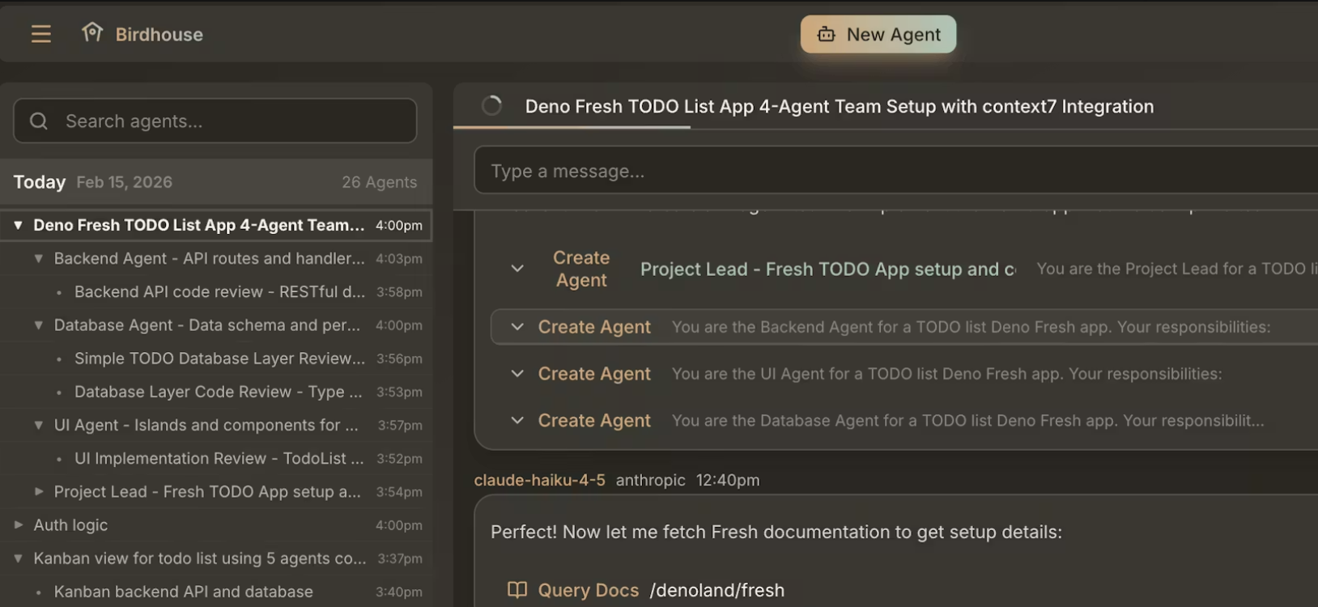Collapse the Deno Fresh TODO List tree item
Viewport: 1318px width, 607px height.
click(x=18, y=225)
